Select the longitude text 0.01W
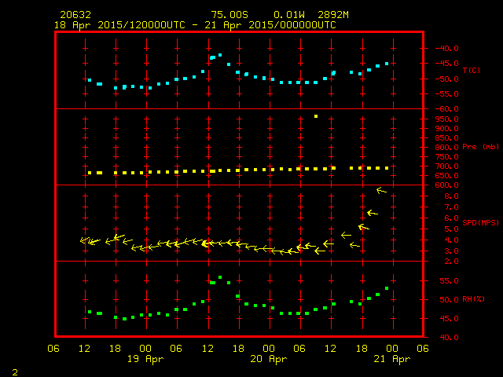Viewport: 503px width, 377px height. pyautogui.click(x=289, y=15)
